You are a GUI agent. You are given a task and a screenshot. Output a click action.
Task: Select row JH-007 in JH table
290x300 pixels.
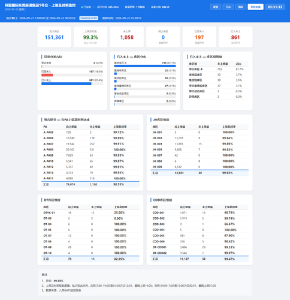coord(200,155)
